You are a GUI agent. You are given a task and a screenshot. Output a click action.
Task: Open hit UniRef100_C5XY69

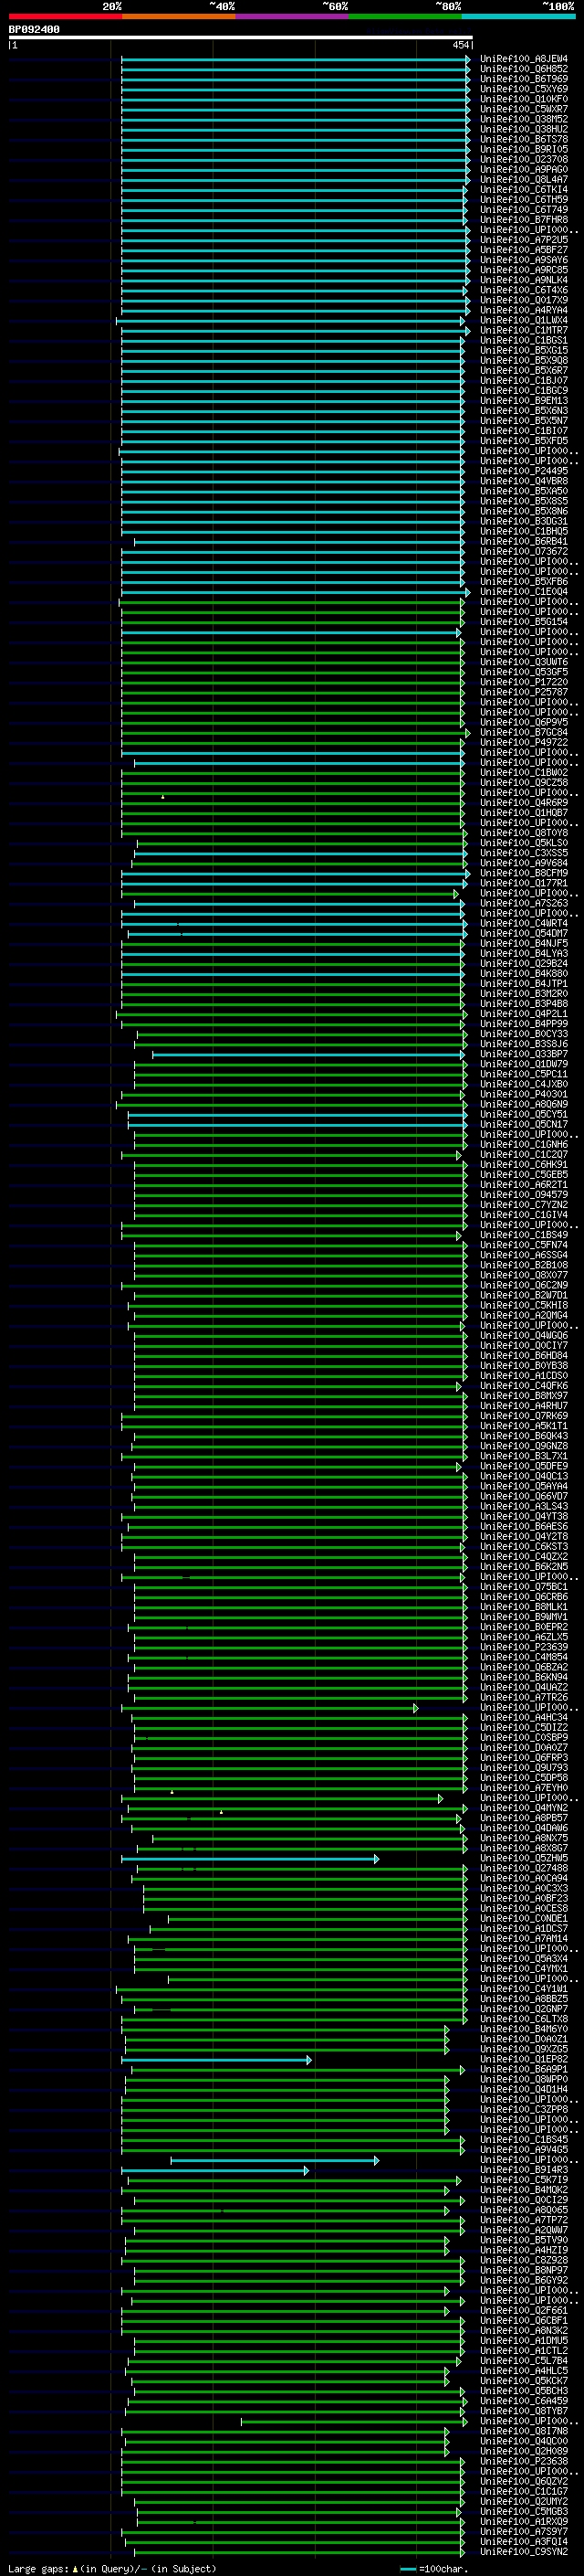524,89
